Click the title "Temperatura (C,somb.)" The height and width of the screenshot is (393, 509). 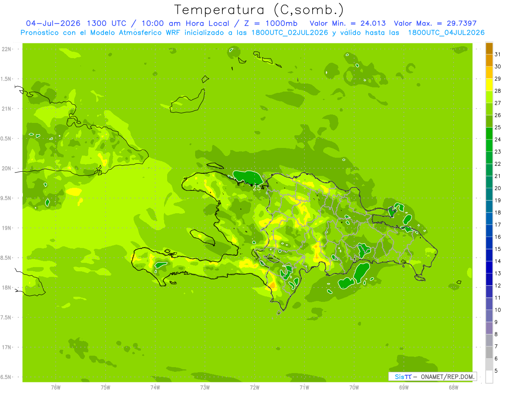259,10
